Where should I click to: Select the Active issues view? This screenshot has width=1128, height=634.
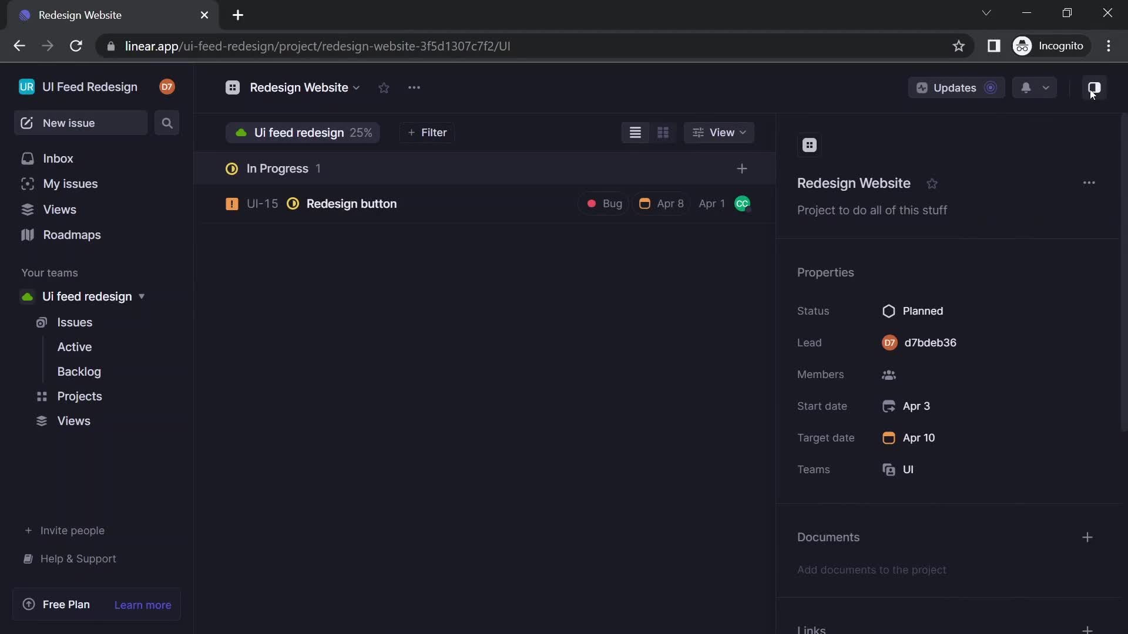[75, 347]
